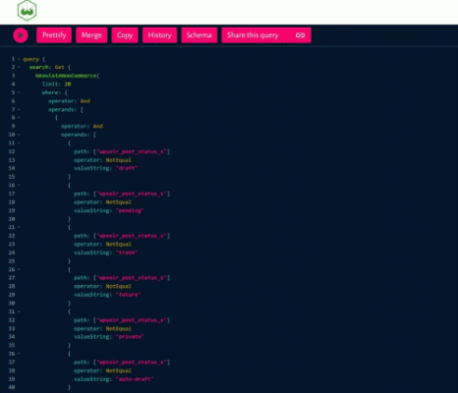Click Share this query button
This screenshot has width=458, height=393.
(266, 35)
